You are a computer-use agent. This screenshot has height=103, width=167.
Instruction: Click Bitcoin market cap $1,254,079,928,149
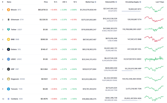[x=88, y=10]
